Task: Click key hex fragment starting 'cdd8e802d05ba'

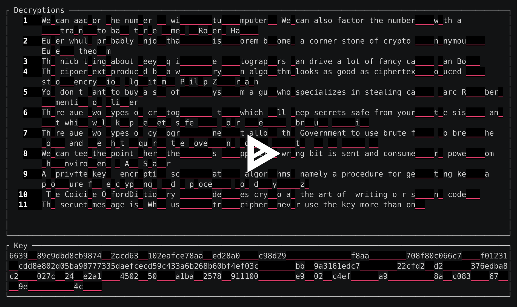Action: pyautogui.click(x=138, y=266)
